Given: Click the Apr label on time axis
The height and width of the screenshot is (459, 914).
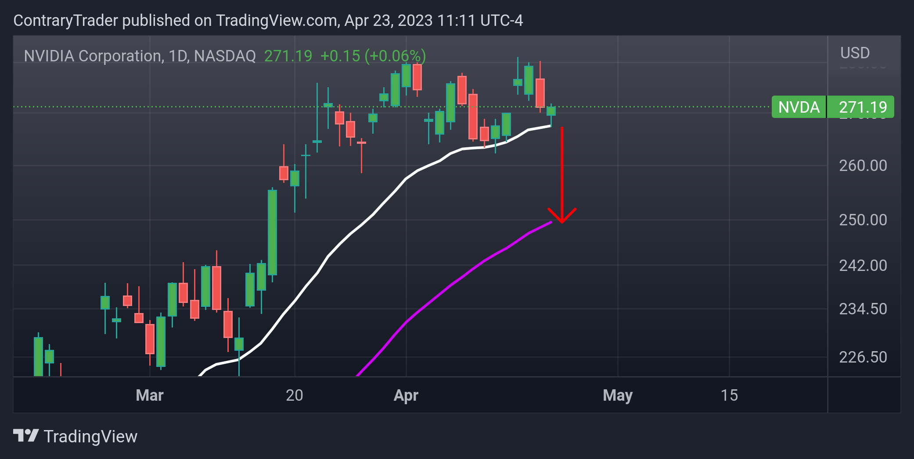Looking at the screenshot, I should 406,395.
